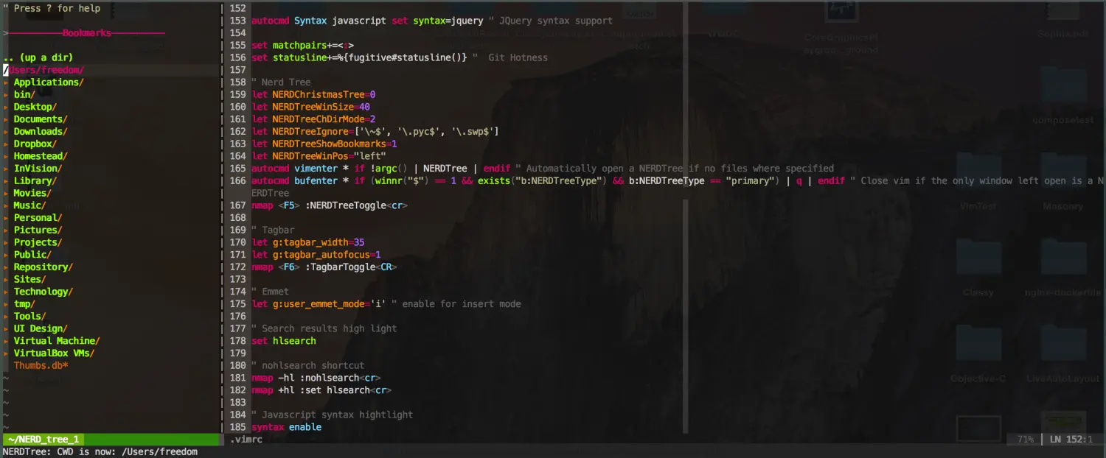Expand the Pictures directory arrow

(x=5, y=230)
